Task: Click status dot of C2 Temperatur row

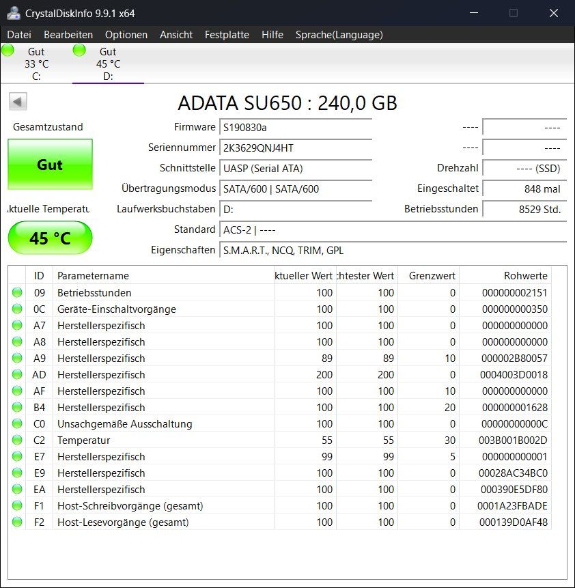Action: click(x=17, y=440)
